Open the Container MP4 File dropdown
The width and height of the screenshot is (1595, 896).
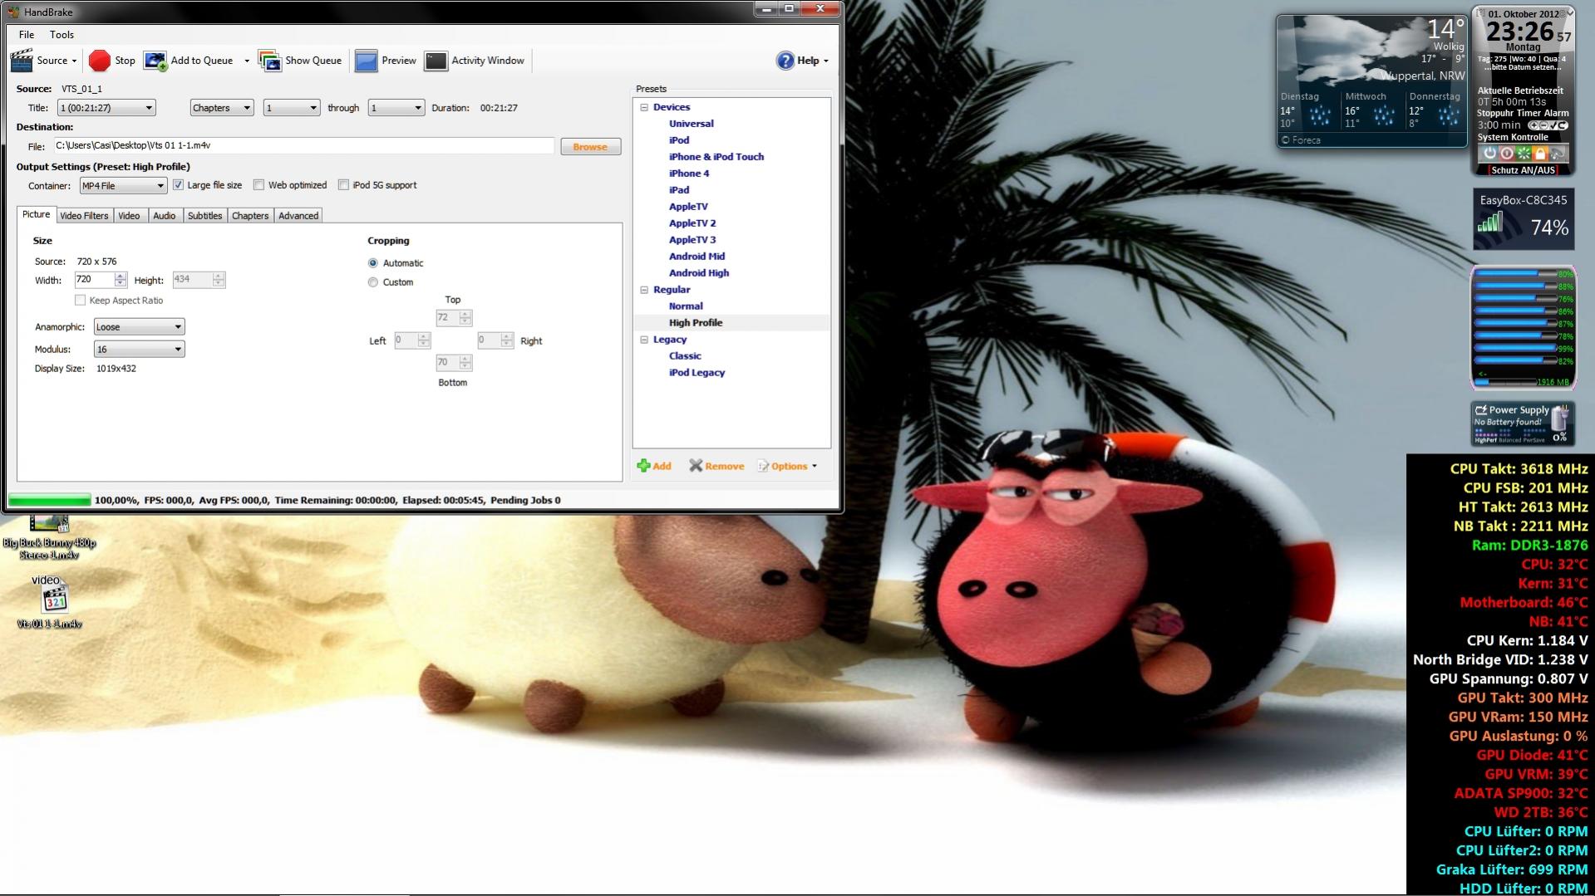(x=123, y=186)
